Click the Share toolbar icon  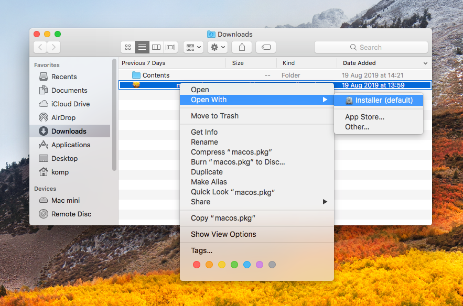[242, 47]
